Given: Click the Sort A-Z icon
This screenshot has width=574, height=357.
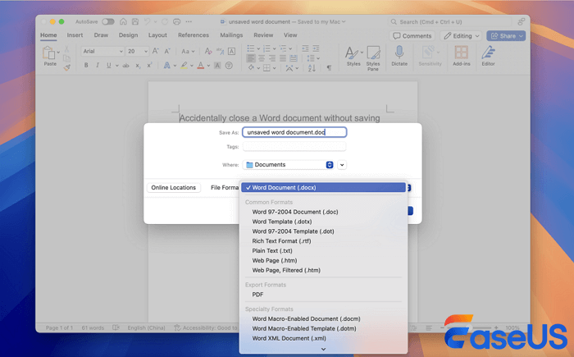Looking at the screenshot, I should tap(312, 68).
